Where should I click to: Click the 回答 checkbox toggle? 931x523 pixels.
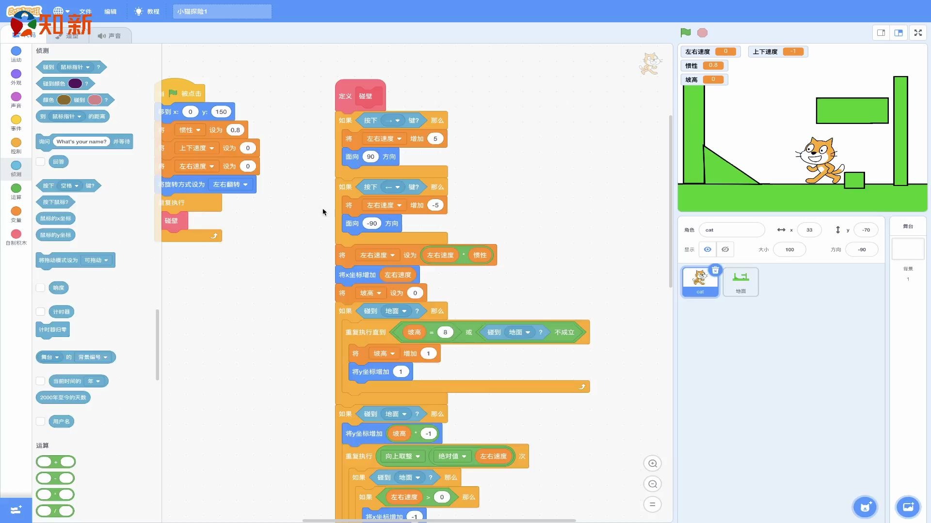(40, 162)
